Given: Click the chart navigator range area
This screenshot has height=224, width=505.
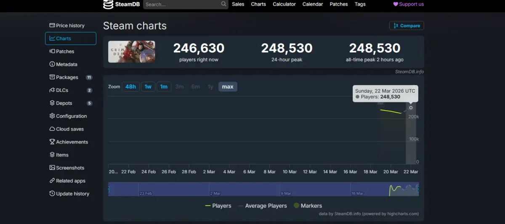Looking at the screenshot, I should [x=263, y=189].
